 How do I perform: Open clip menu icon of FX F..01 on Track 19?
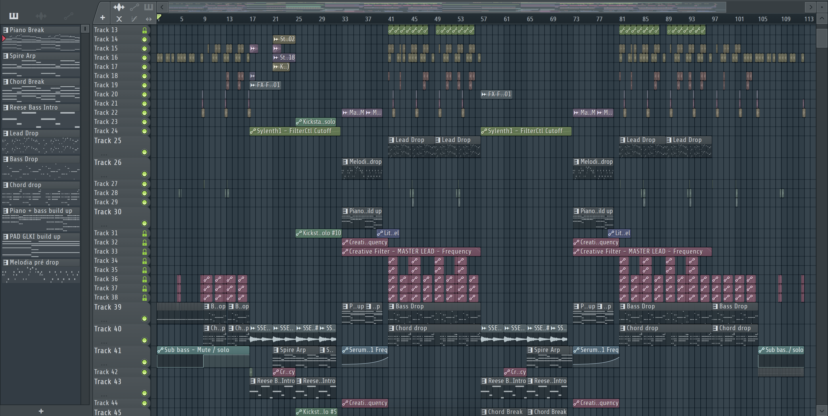[253, 85]
